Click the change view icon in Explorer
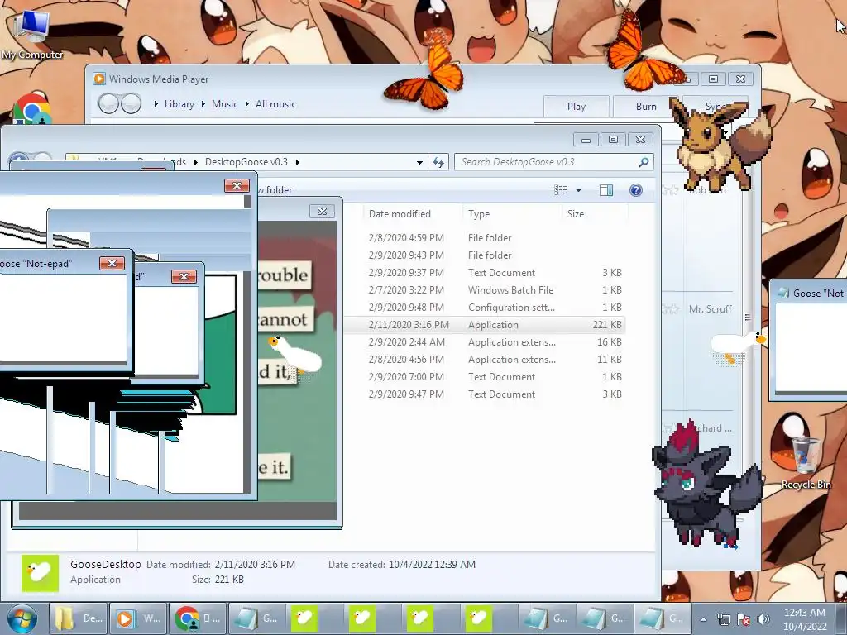 click(561, 190)
